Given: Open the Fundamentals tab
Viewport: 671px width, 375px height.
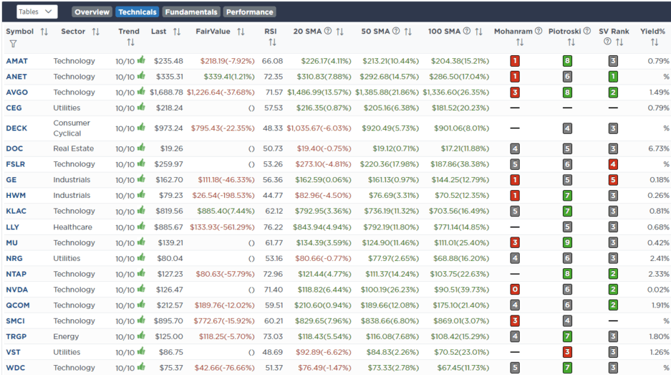Looking at the screenshot, I should coord(191,12).
